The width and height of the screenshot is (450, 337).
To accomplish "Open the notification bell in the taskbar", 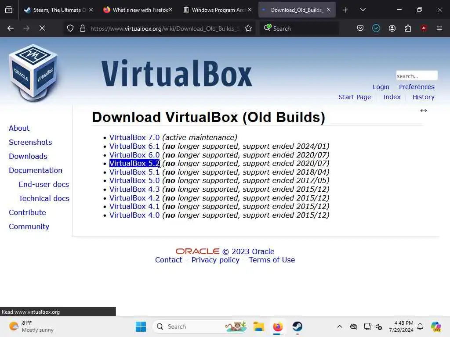I will click(420, 326).
